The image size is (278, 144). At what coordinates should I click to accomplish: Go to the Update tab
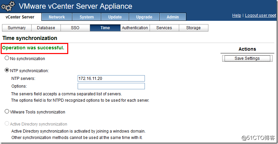click(x=115, y=17)
